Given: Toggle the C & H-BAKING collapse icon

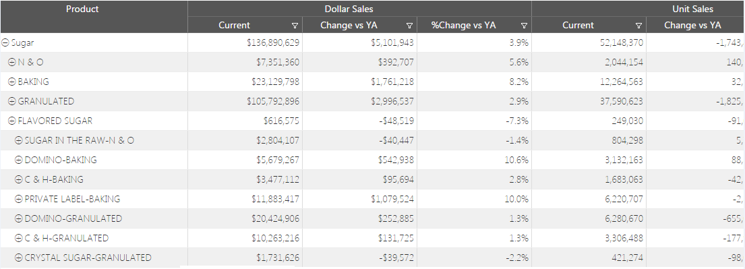Looking at the screenshot, I should tap(18, 179).
